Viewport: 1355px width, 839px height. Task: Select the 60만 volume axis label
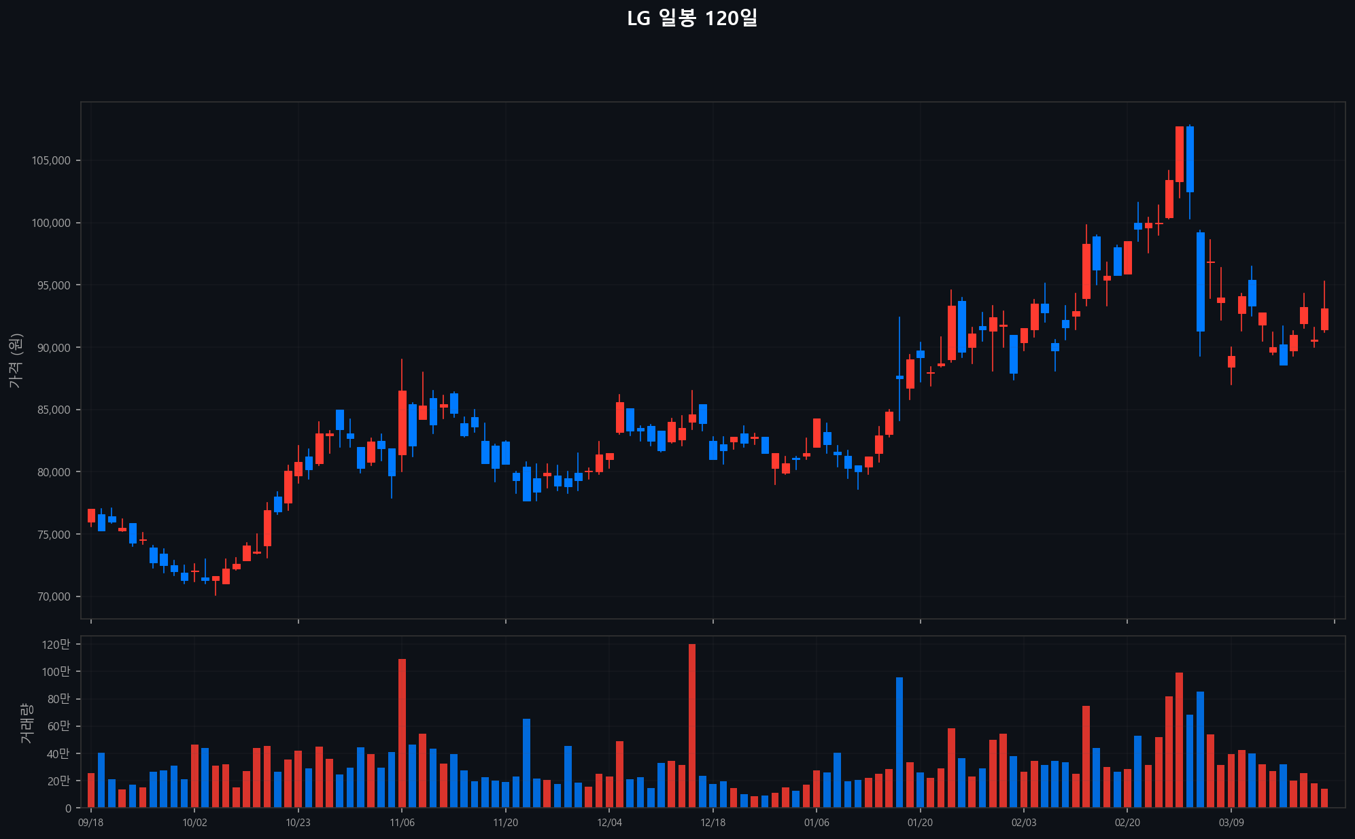[58, 726]
